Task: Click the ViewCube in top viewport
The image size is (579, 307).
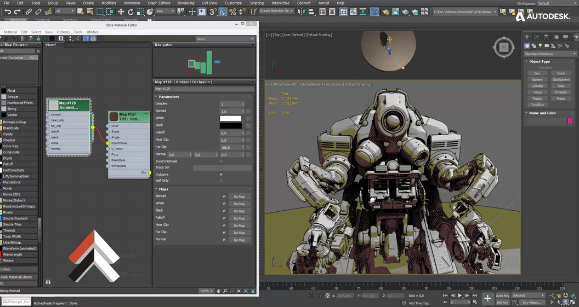Action: (x=503, y=48)
